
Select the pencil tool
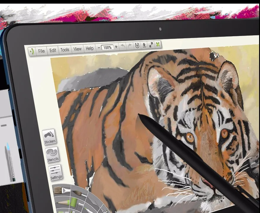(x=63, y=203)
